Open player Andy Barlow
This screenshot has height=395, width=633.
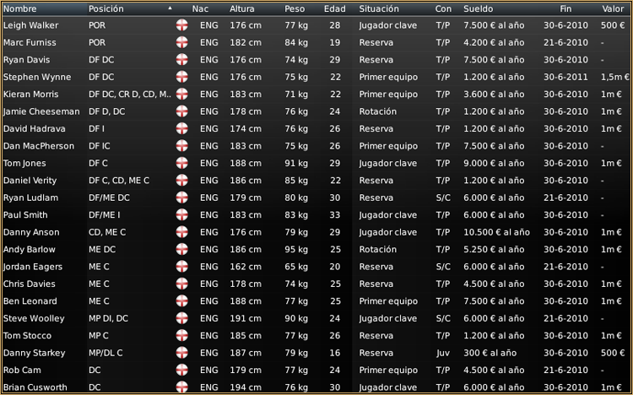coord(29,249)
